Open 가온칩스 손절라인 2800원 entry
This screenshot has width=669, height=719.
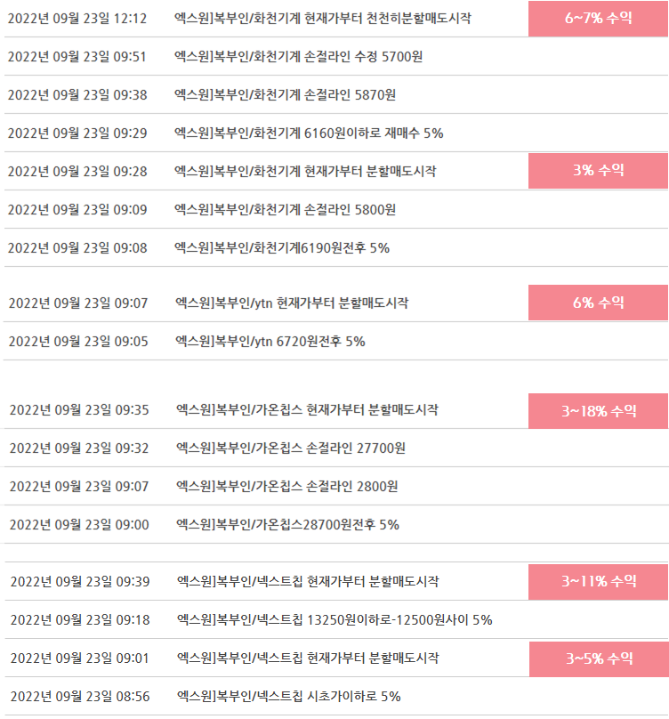pyautogui.click(x=287, y=487)
